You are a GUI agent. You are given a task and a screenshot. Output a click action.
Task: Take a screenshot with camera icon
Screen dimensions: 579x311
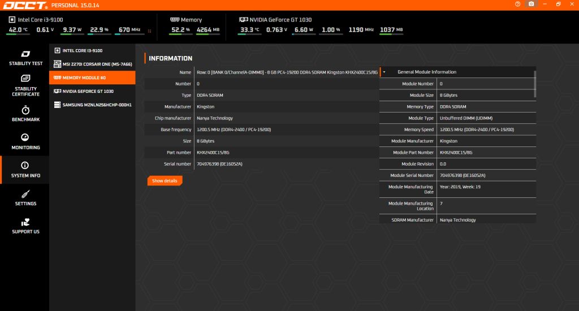tap(531, 4)
